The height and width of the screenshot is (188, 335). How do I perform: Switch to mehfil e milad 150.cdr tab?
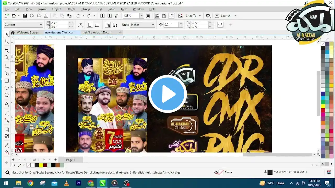[97, 33]
